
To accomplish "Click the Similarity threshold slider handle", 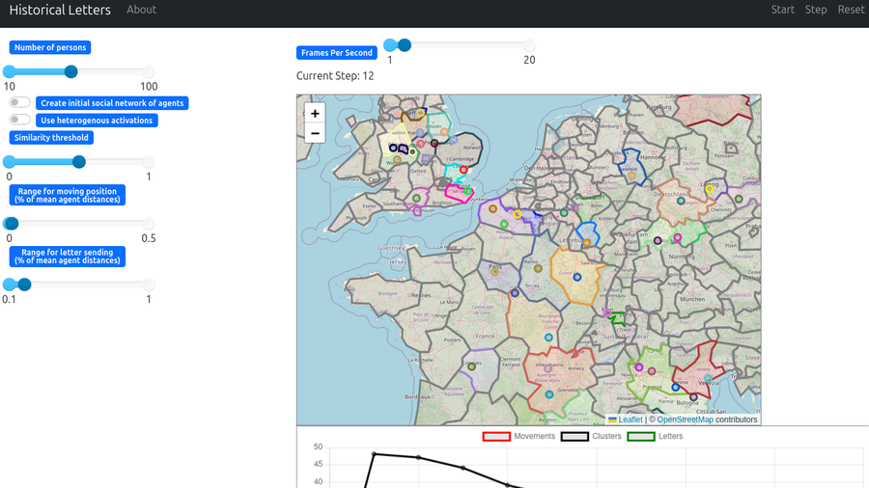I will click(x=79, y=162).
